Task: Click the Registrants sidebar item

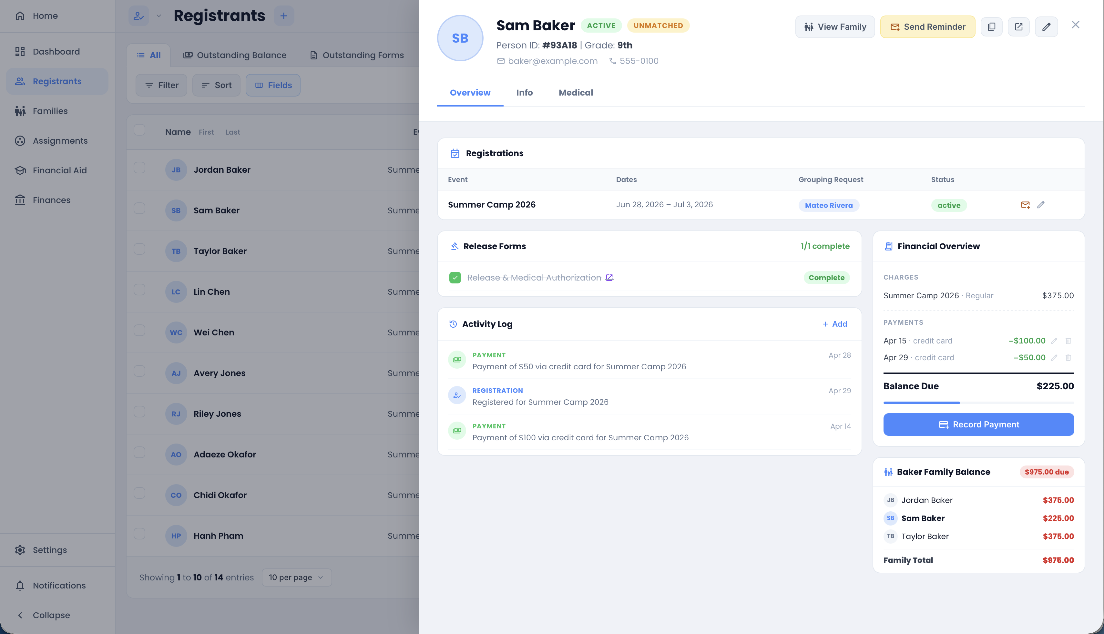Action: pyautogui.click(x=57, y=81)
